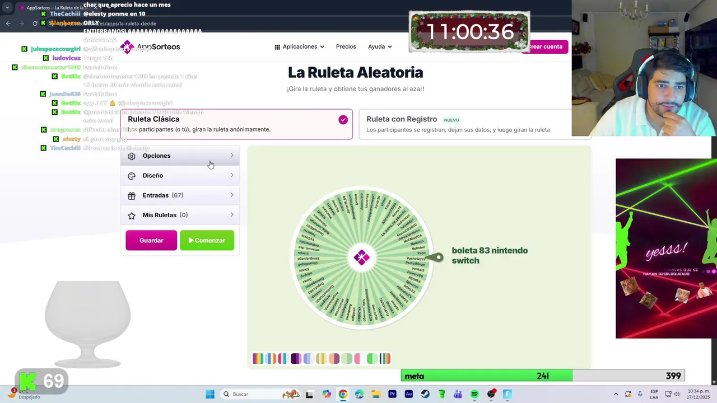
Task: Click the roulette wheel to spin
Action: (x=362, y=257)
